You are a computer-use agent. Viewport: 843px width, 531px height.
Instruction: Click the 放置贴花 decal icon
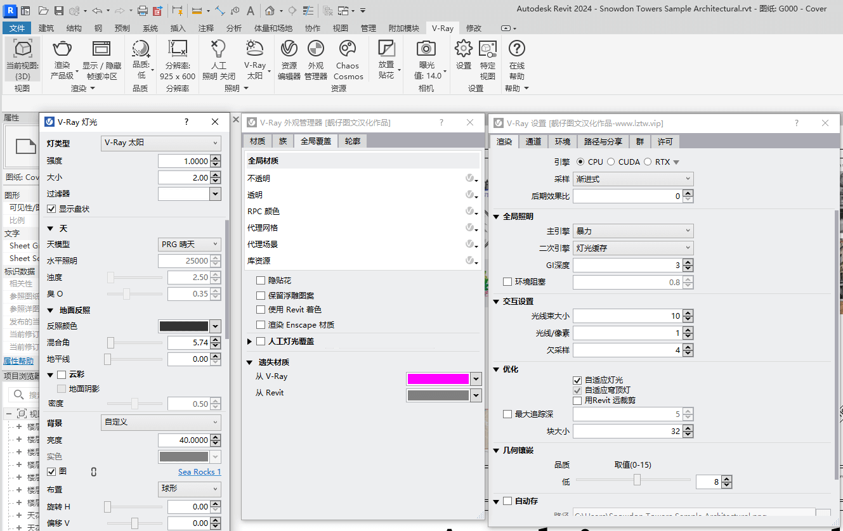(386, 49)
